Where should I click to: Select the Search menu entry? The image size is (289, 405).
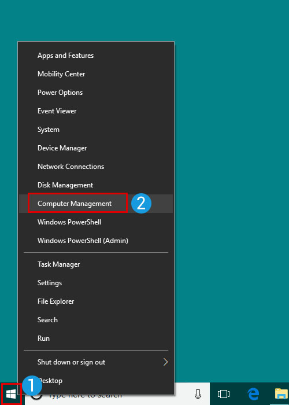[96, 320]
